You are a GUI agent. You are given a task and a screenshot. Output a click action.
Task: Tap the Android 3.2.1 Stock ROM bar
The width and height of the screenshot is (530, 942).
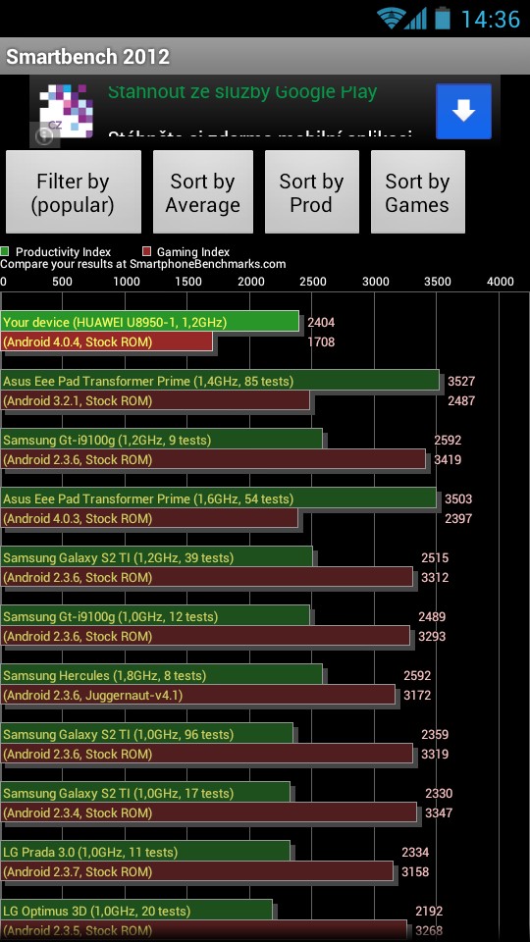pos(155,400)
